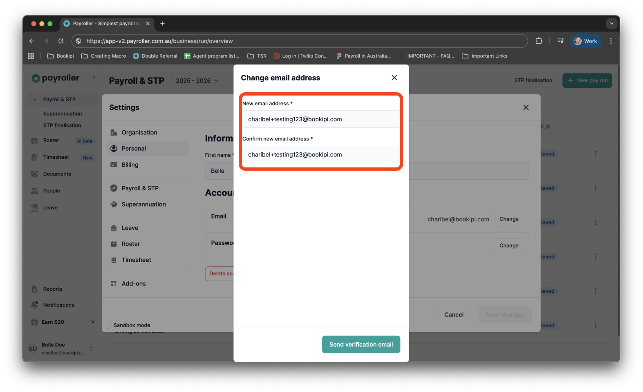The height and width of the screenshot is (392, 643).
Task: Cancel the settings changes
Action: click(x=454, y=314)
